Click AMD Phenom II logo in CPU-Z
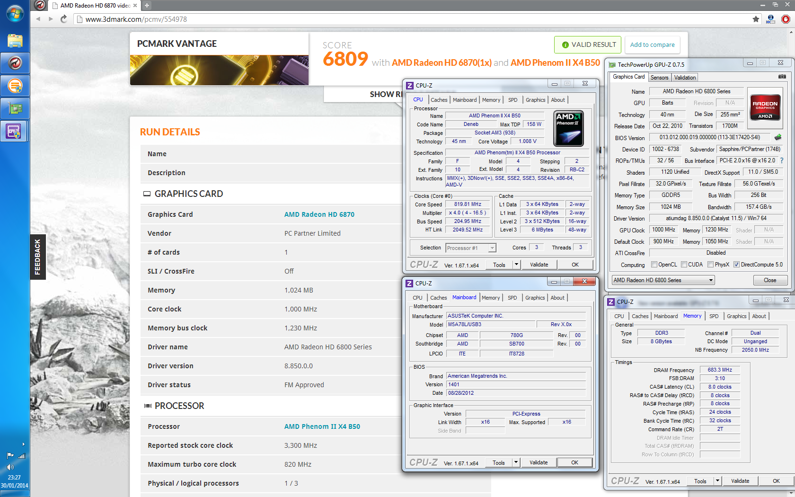The height and width of the screenshot is (497, 795). click(x=569, y=128)
